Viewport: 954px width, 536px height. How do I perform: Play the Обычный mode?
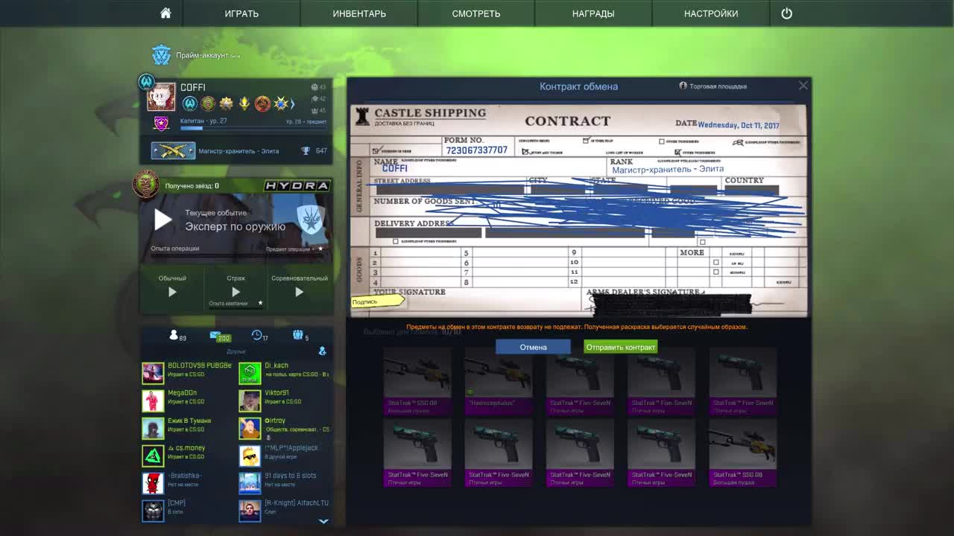(172, 292)
